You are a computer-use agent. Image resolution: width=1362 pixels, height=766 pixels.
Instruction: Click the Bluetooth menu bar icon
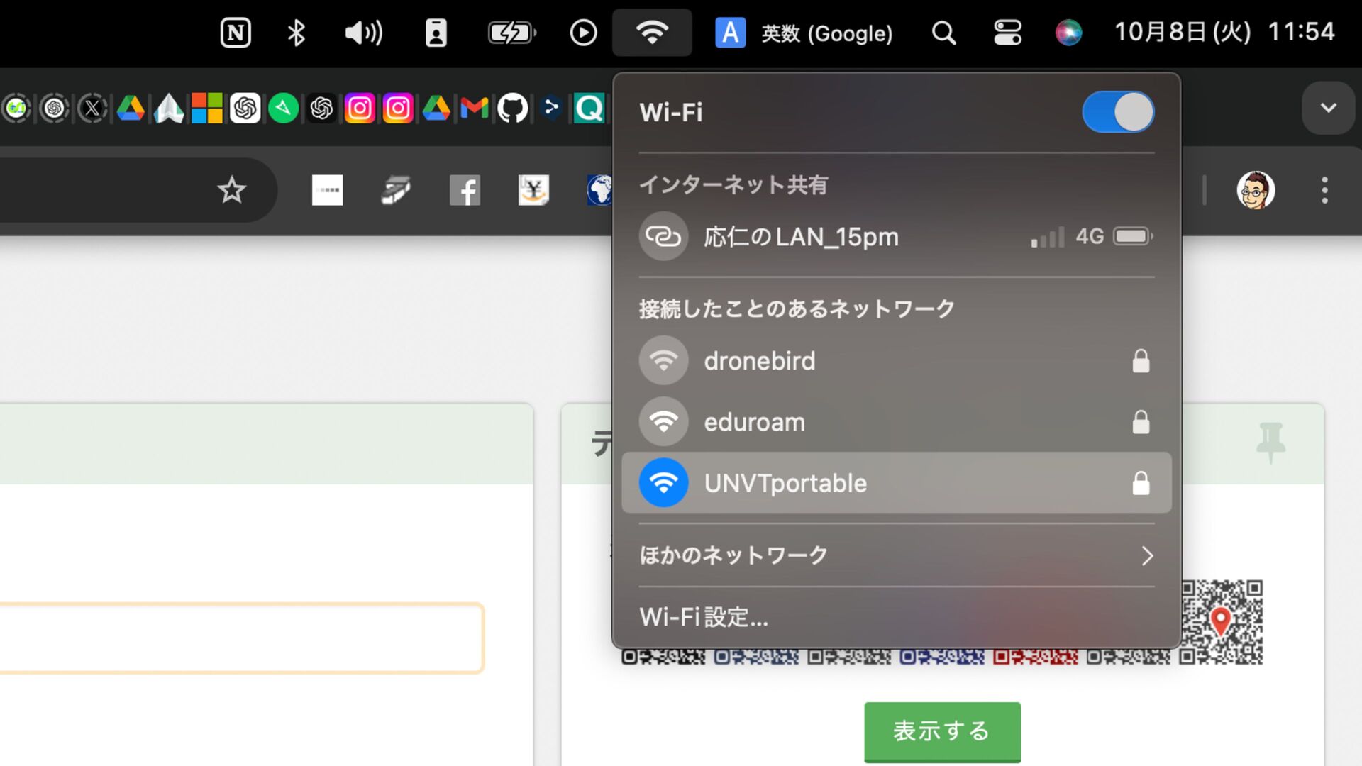click(297, 33)
